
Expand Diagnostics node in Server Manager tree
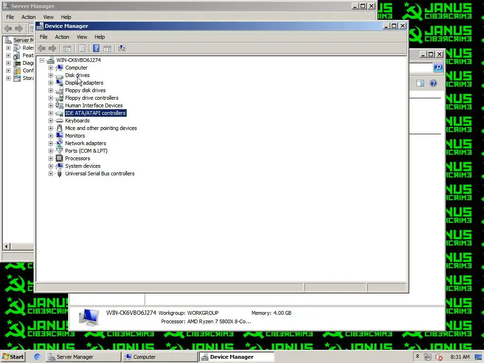coord(9,63)
